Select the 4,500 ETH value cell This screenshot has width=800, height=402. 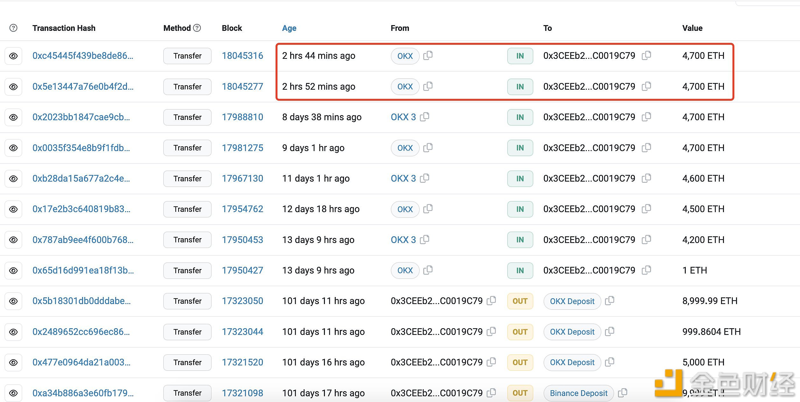click(703, 209)
